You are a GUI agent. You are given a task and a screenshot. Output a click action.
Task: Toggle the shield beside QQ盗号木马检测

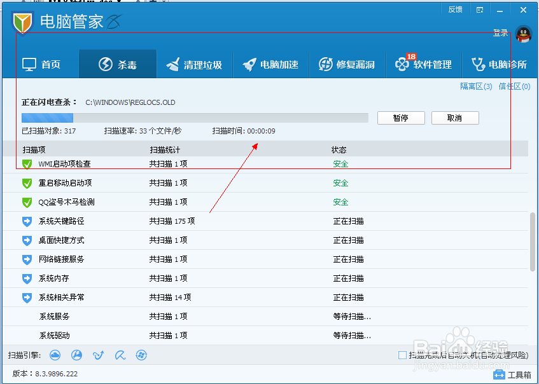[x=26, y=202]
